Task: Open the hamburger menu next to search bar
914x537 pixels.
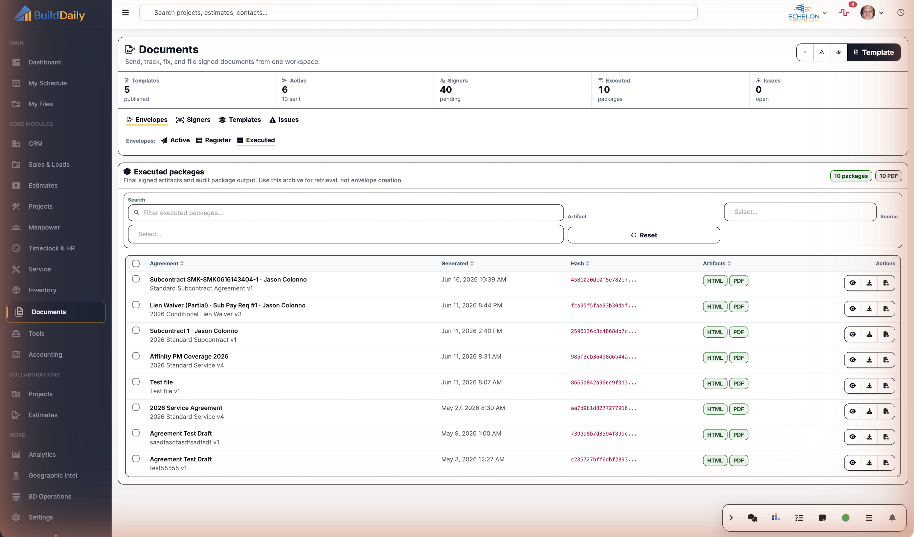Action: [125, 13]
